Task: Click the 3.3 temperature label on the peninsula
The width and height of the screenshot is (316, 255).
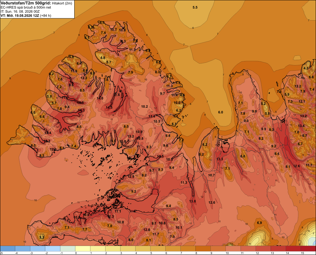Action: point(42,237)
